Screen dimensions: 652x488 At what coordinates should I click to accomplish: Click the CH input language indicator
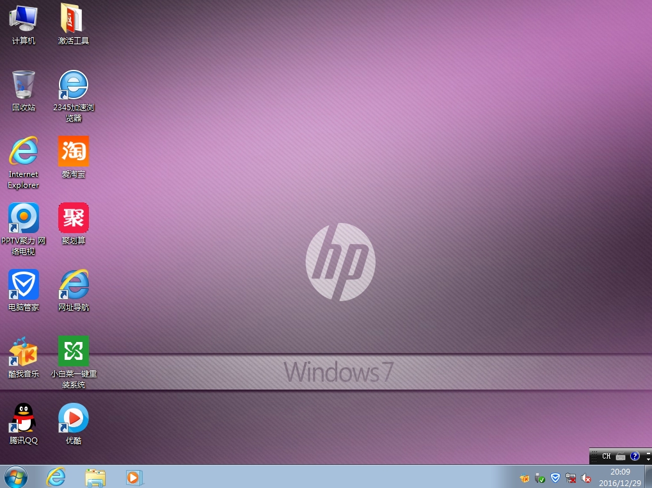(x=607, y=457)
